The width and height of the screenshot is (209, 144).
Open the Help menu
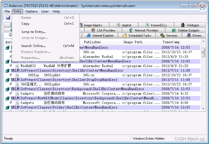point(56,12)
